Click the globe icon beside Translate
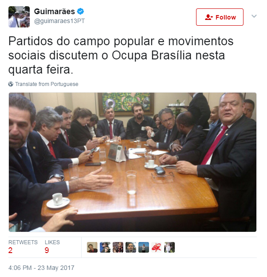The width and height of the screenshot is (267, 277). point(11,84)
